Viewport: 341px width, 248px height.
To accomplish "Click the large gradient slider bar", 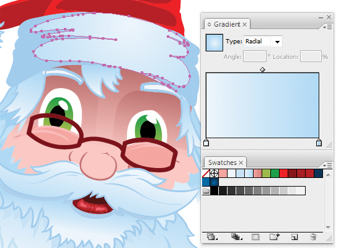I will pyautogui.click(x=262, y=105).
